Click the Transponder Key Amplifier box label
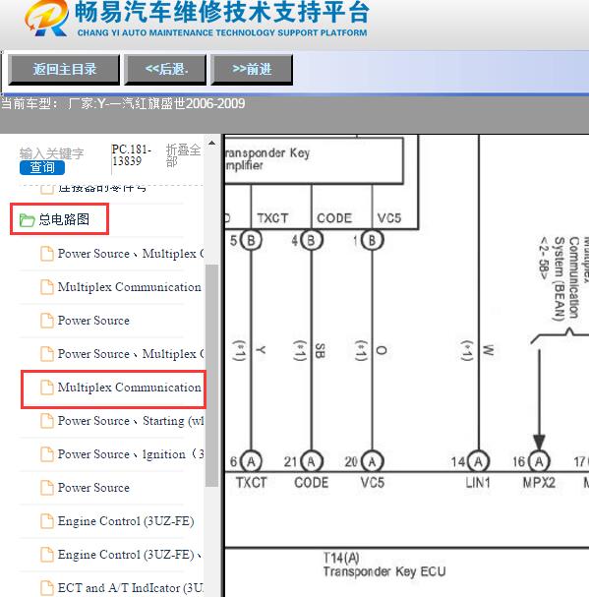 point(267,159)
